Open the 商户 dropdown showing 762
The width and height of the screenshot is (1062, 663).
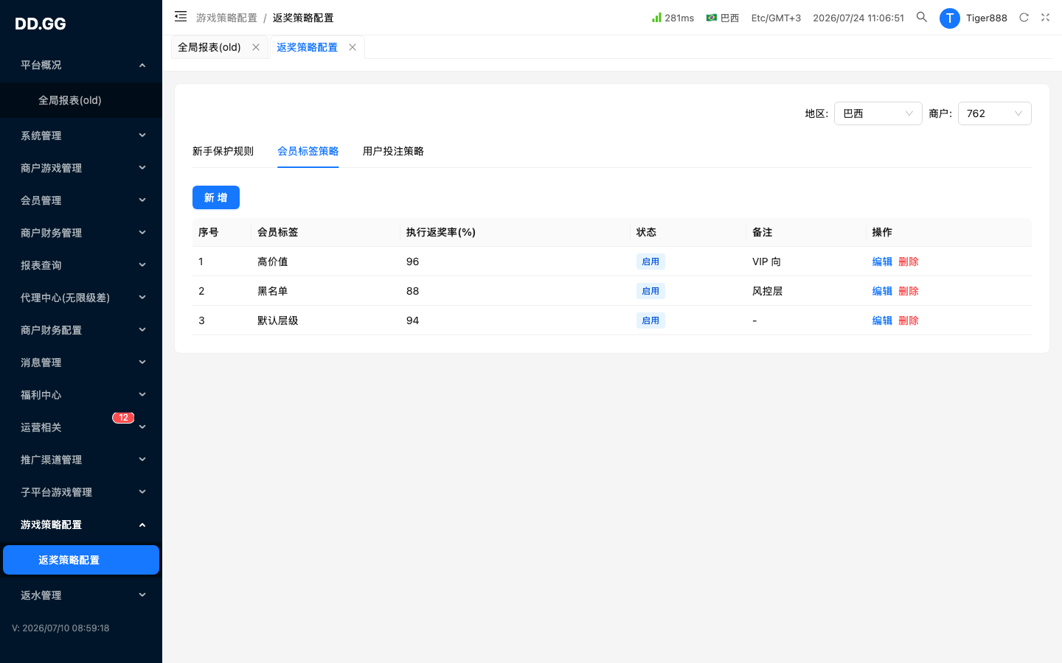[994, 113]
